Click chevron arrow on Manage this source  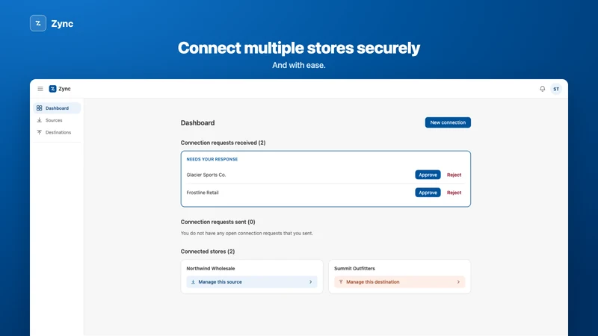click(x=310, y=282)
